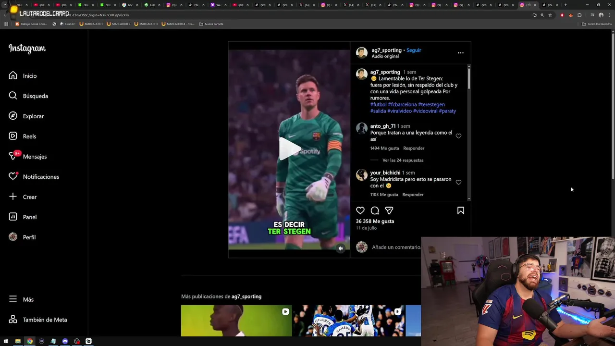Image resolution: width=615 pixels, height=346 pixels.
Task: Select Crear to make a new post
Action: [23, 197]
